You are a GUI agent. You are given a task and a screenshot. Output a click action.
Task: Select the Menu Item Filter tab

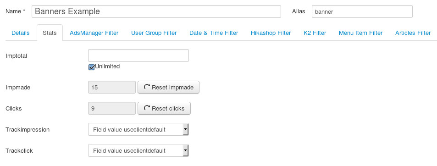[360, 33]
